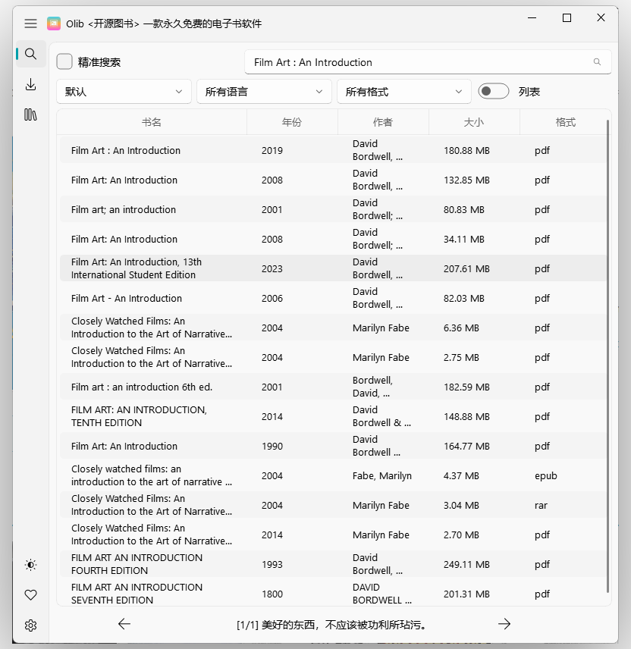
Task: Select the 2014 Closely Watched Films 2.70 MB row
Action: 333,535
